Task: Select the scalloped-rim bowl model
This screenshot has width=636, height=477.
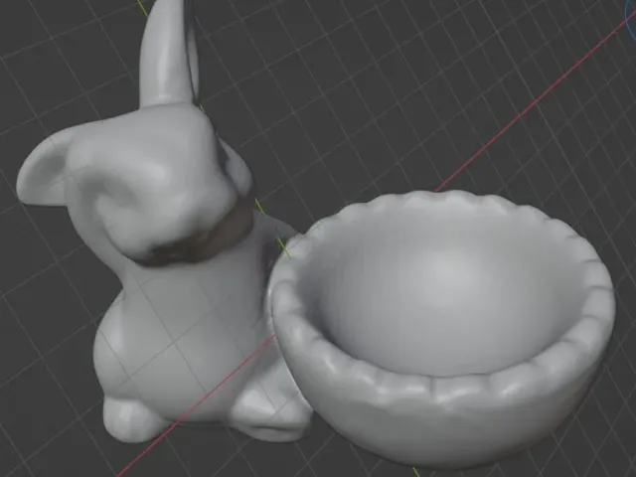Action: (x=442, y=329)
